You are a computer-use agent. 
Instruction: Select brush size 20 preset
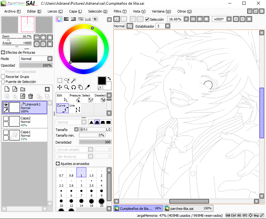tap(101, 203)
